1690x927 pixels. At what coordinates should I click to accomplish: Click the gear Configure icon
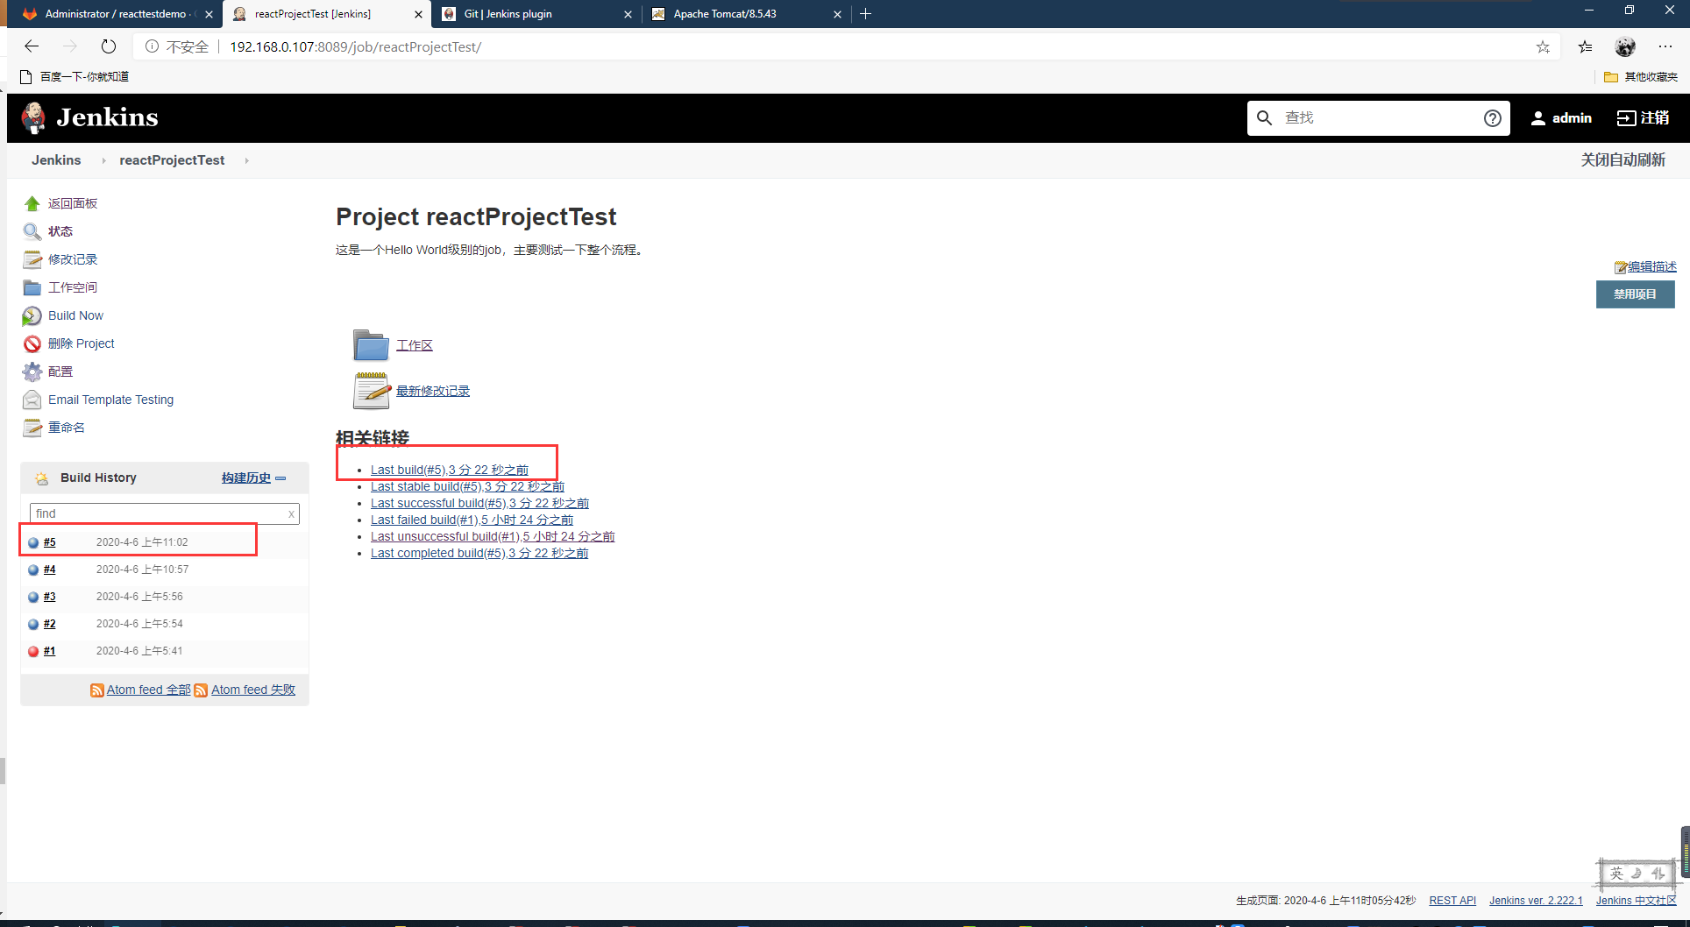(32, 372)
